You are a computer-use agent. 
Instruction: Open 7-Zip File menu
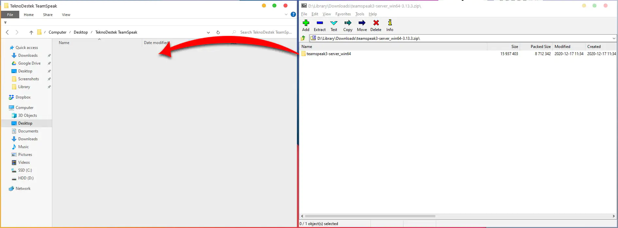click(304, 14)
